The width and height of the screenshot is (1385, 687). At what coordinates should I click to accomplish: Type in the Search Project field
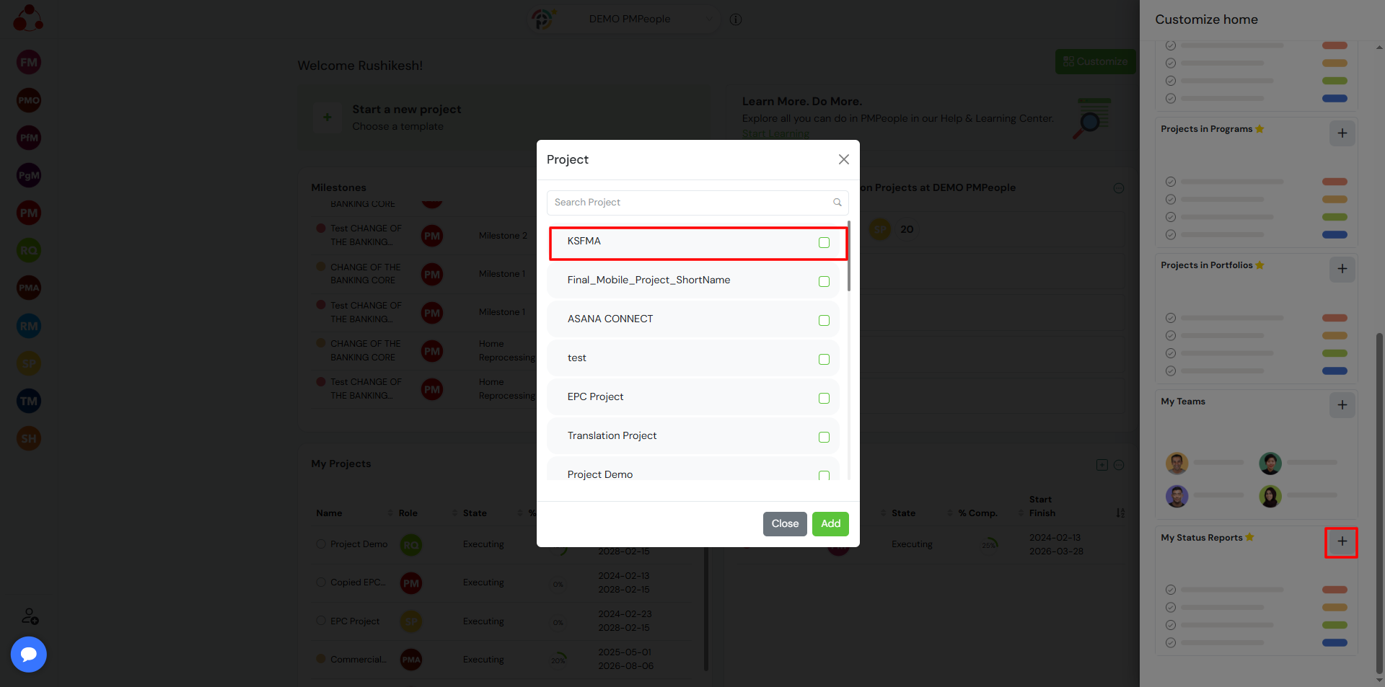689,203
